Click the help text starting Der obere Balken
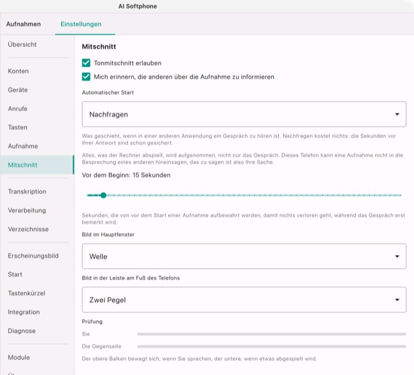Viewport: 414px width, 375px height. click(199, 359)
